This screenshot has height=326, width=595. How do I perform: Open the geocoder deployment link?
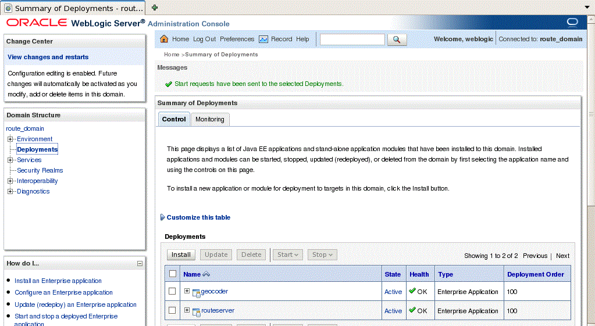(215, 291)
